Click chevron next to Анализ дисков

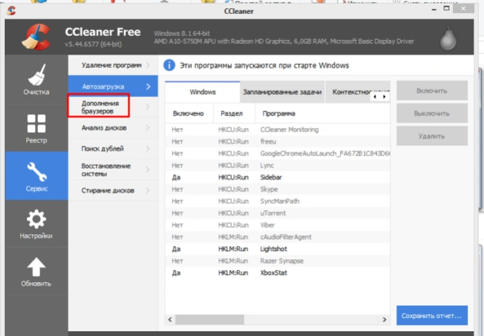pos(148,128)
